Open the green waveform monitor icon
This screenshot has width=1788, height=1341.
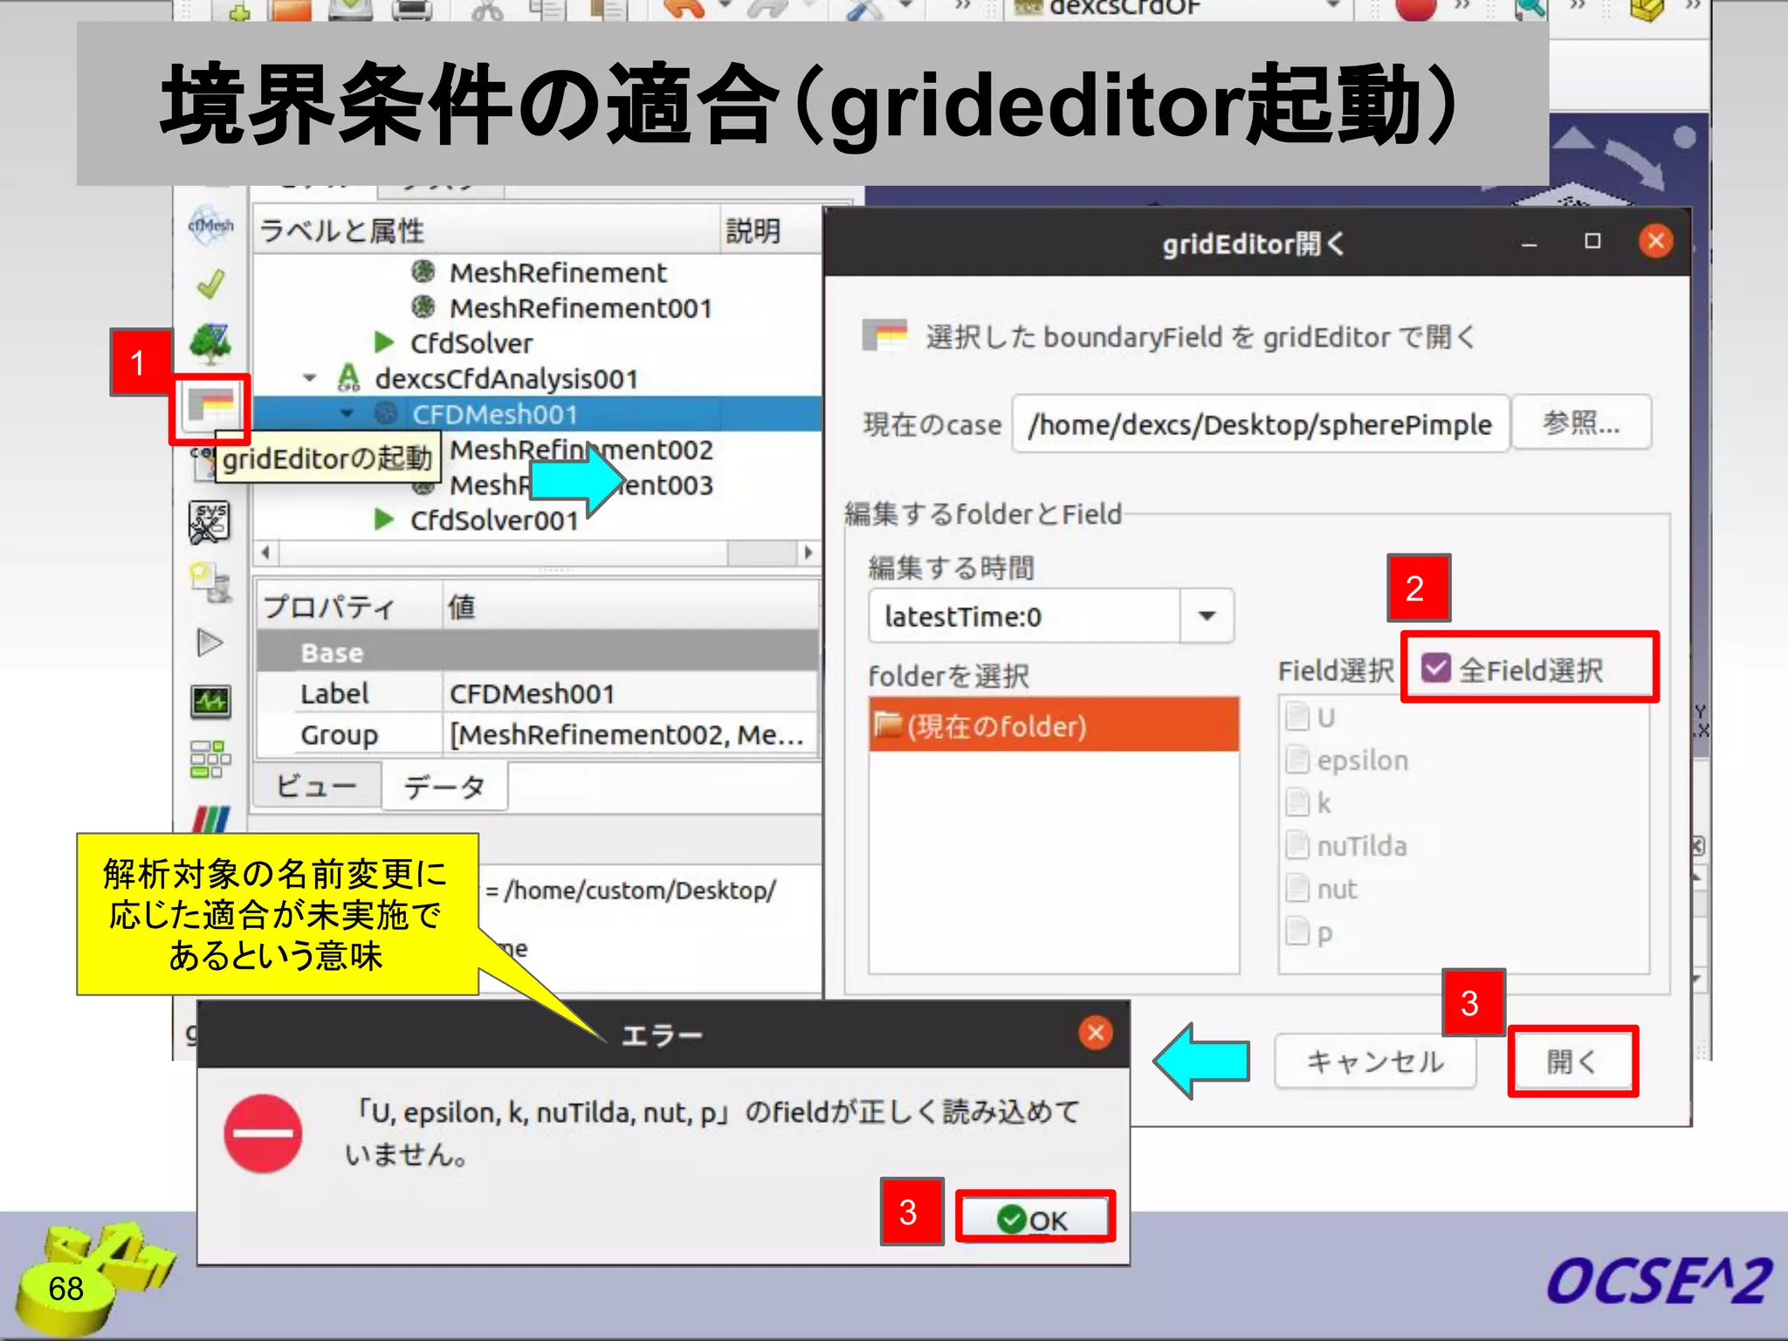click(x=210, y=700)
